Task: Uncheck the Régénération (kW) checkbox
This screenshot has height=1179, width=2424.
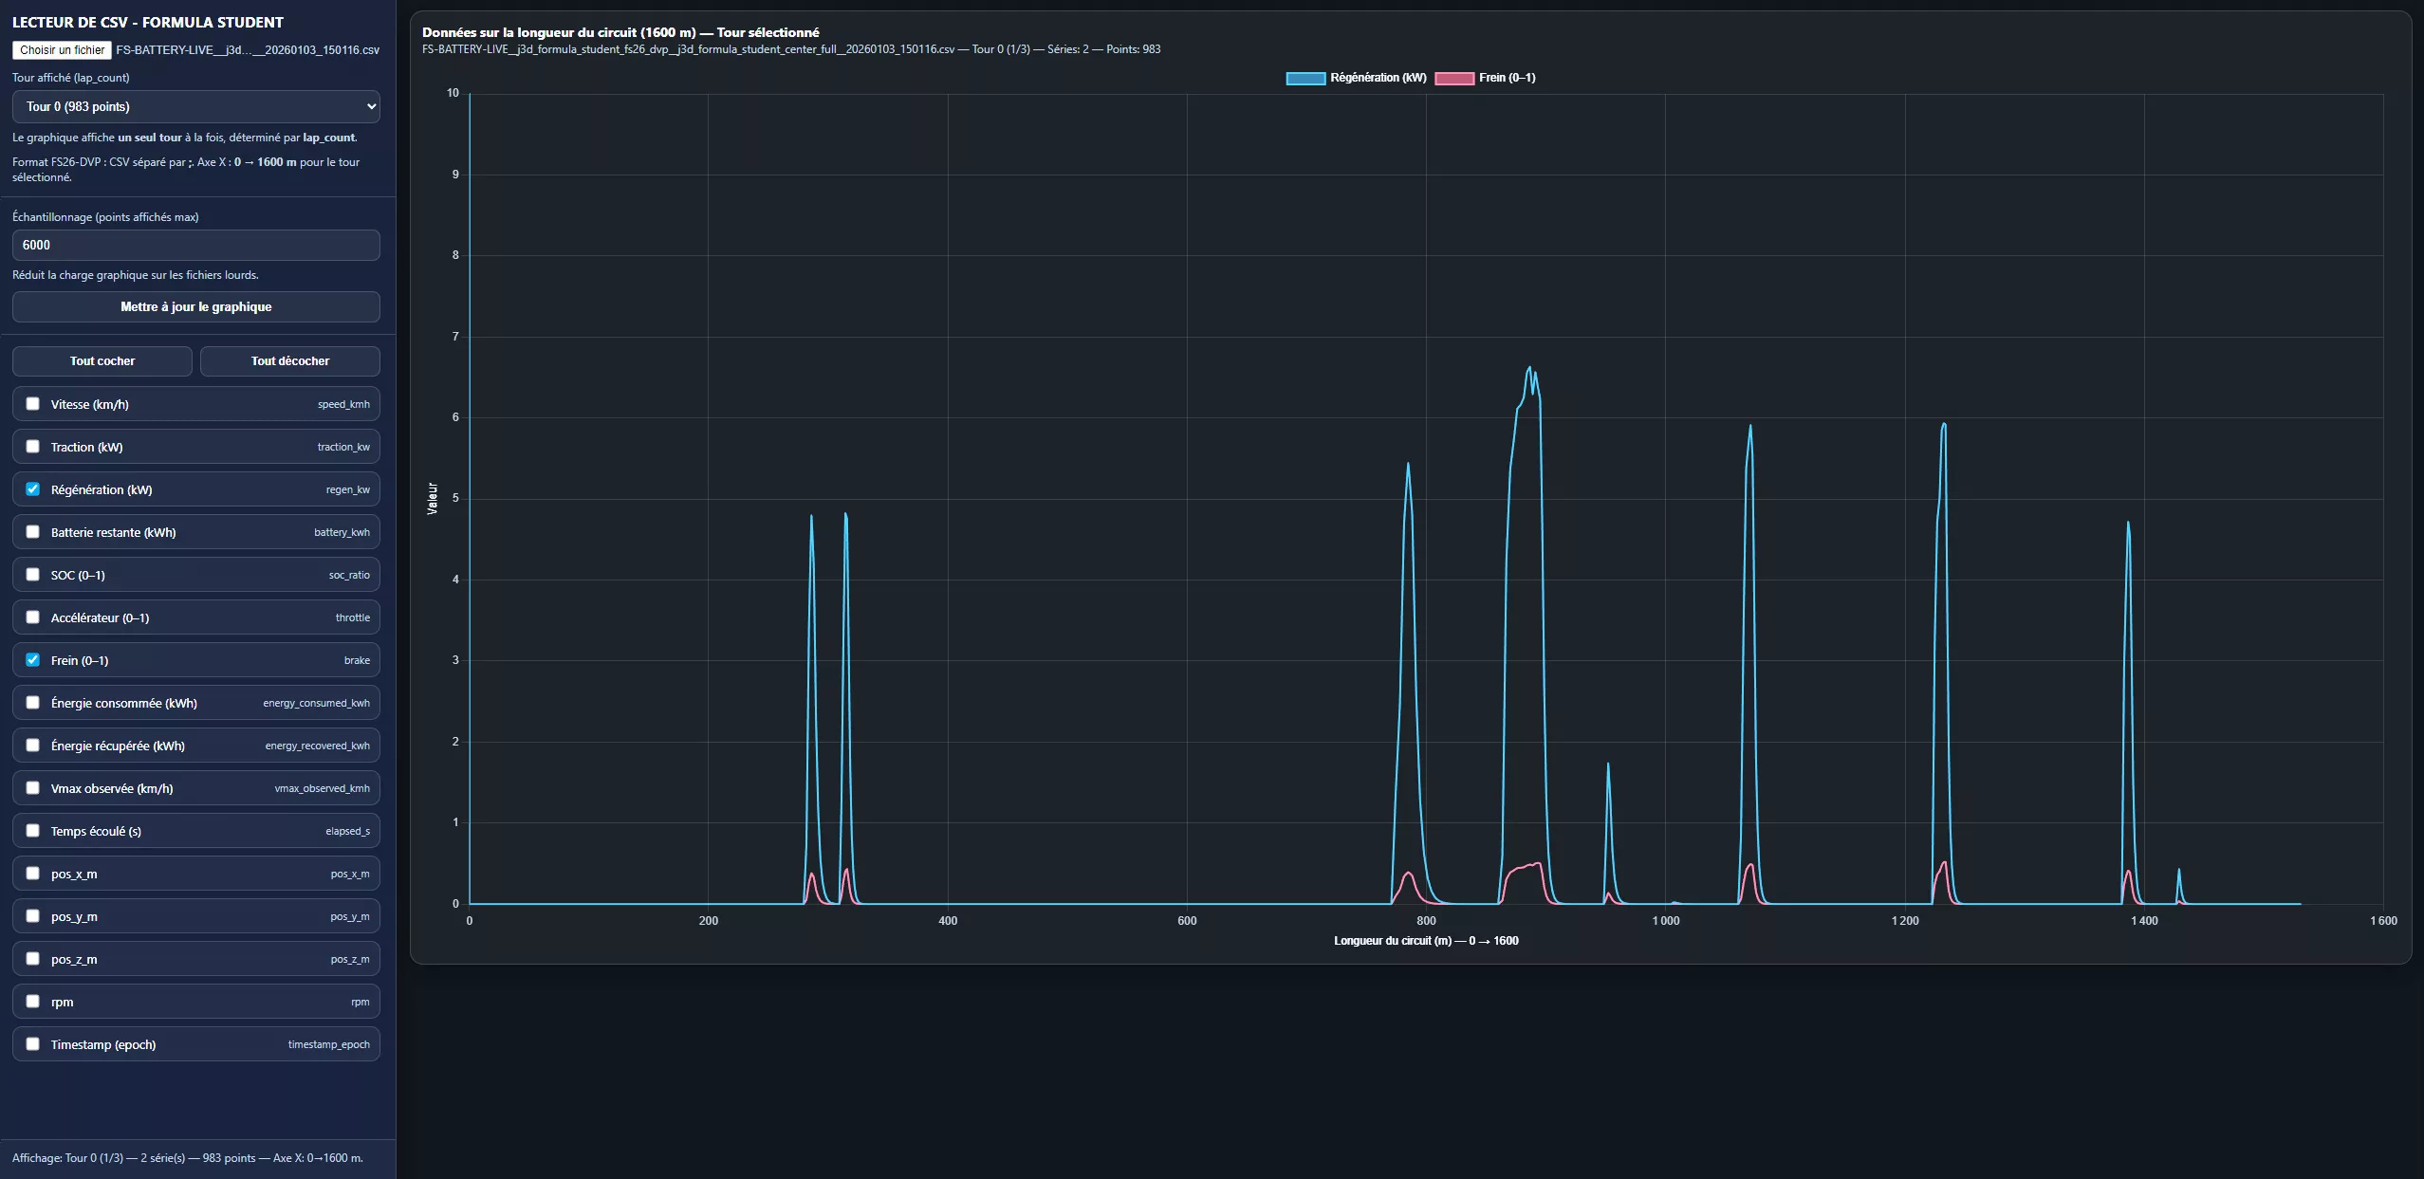Action: 33,489
